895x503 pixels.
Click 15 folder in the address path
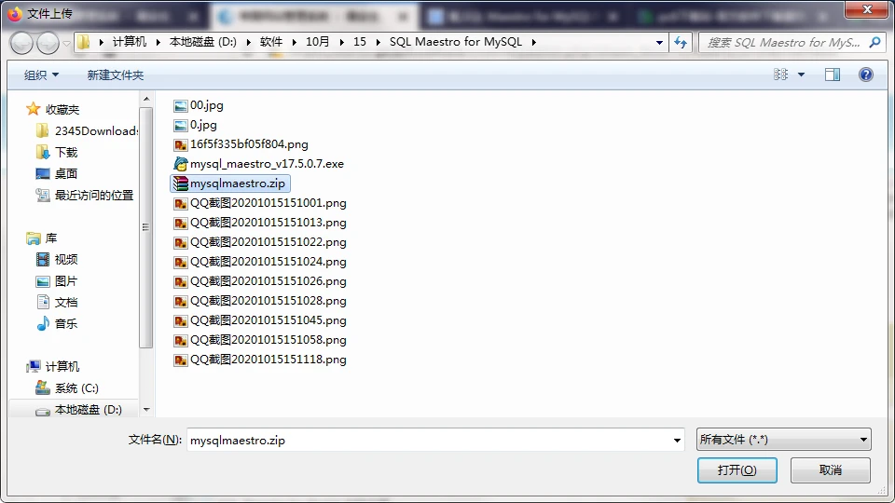point(360,42)
